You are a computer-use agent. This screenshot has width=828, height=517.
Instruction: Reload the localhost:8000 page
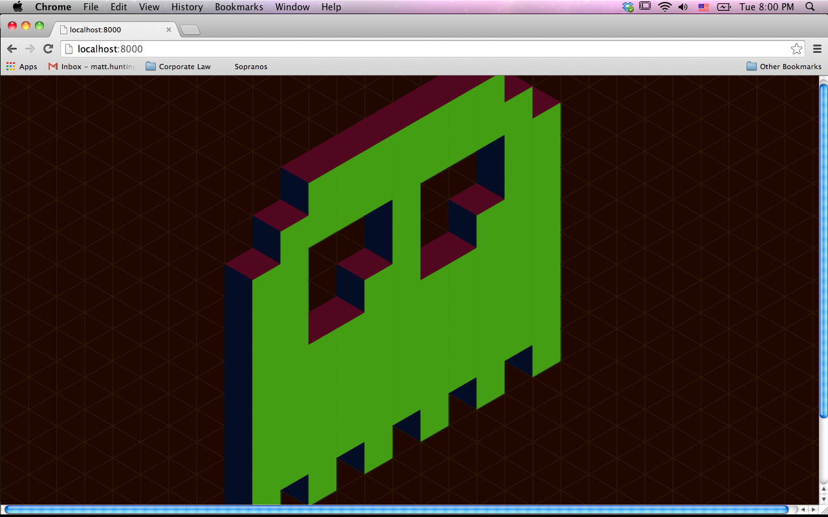(x=48, y=49)
